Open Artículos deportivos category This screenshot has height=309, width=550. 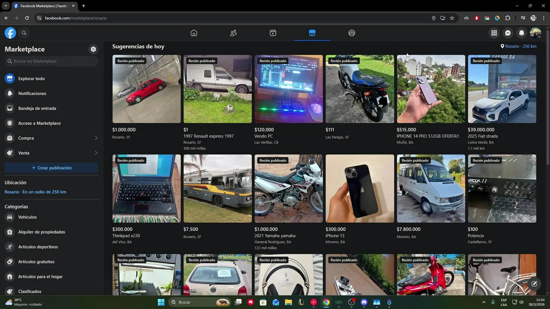(52, 247)
